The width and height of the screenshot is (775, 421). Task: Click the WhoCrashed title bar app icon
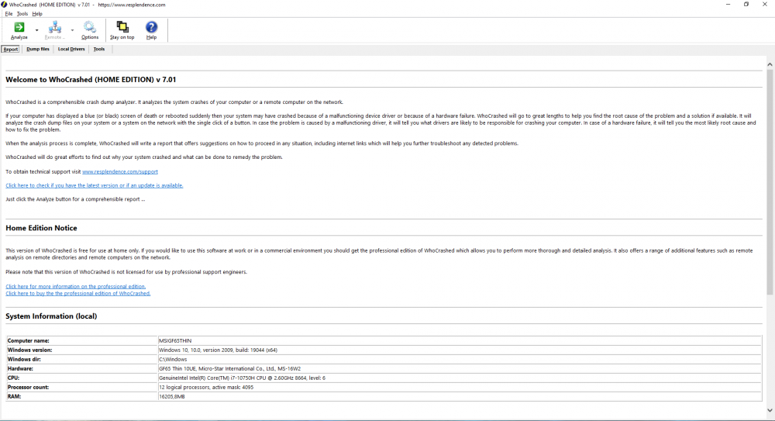(x=4, y=5)
